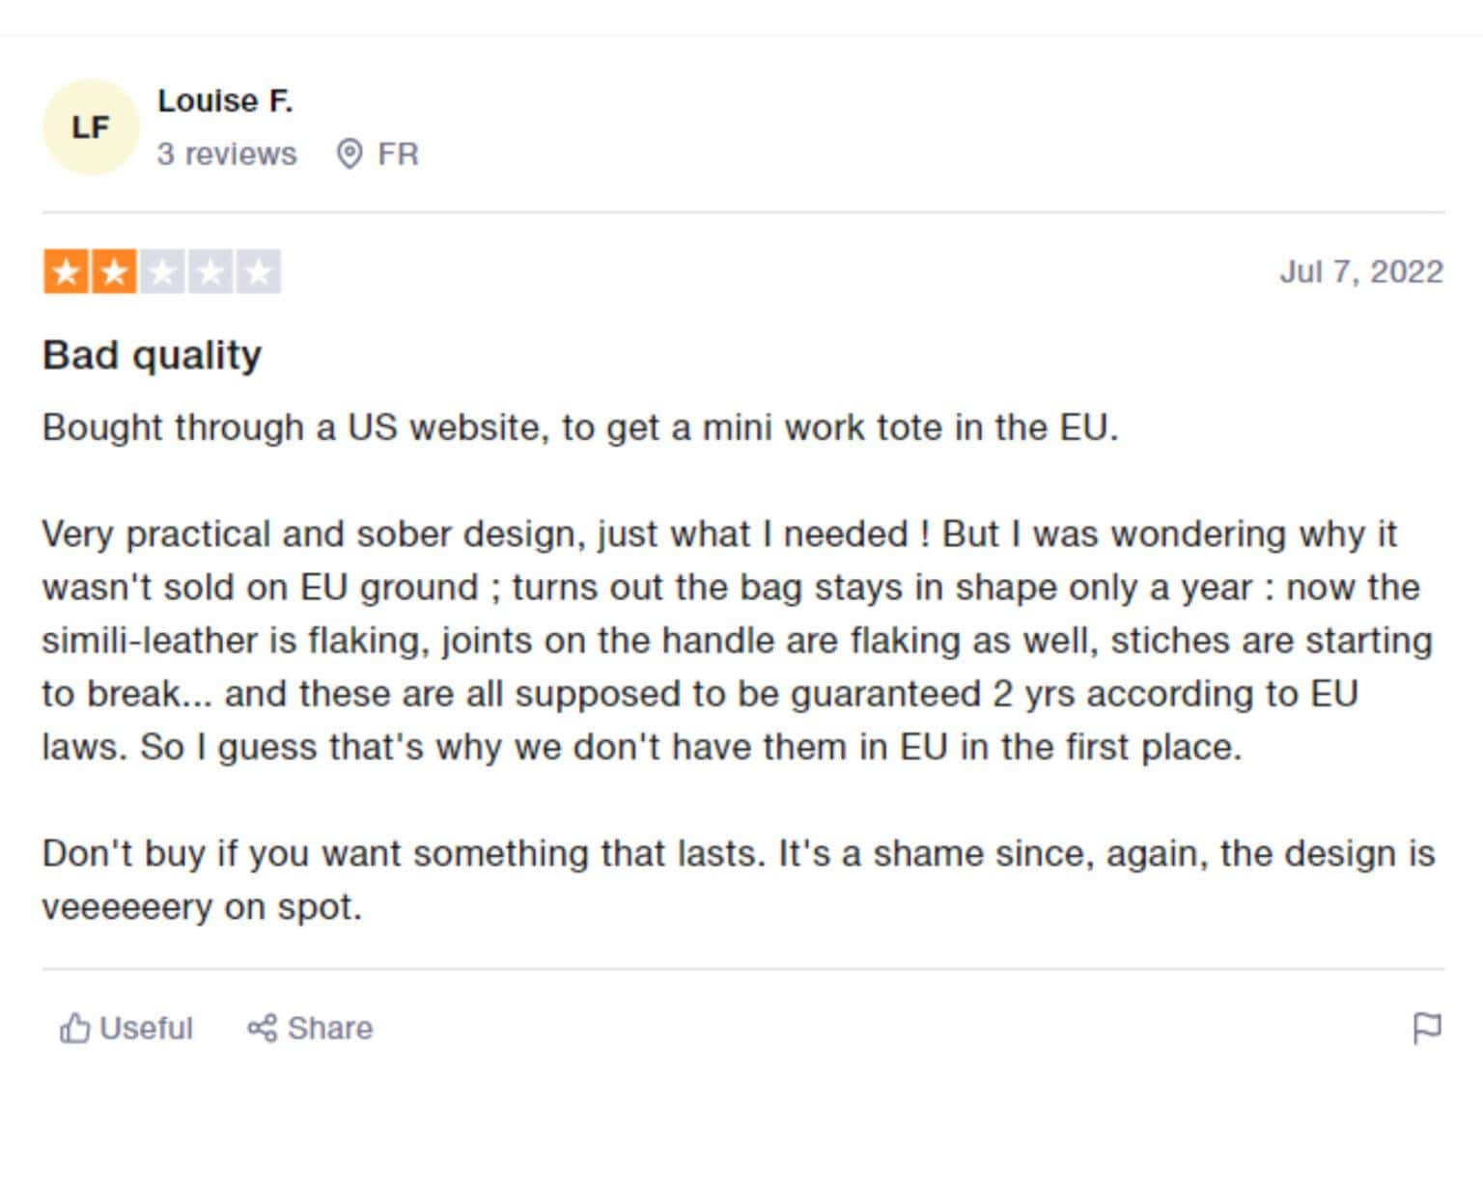Click the fourth star in the rating row
This screenshot has height=1186, width=1483.
pos(209,271)
